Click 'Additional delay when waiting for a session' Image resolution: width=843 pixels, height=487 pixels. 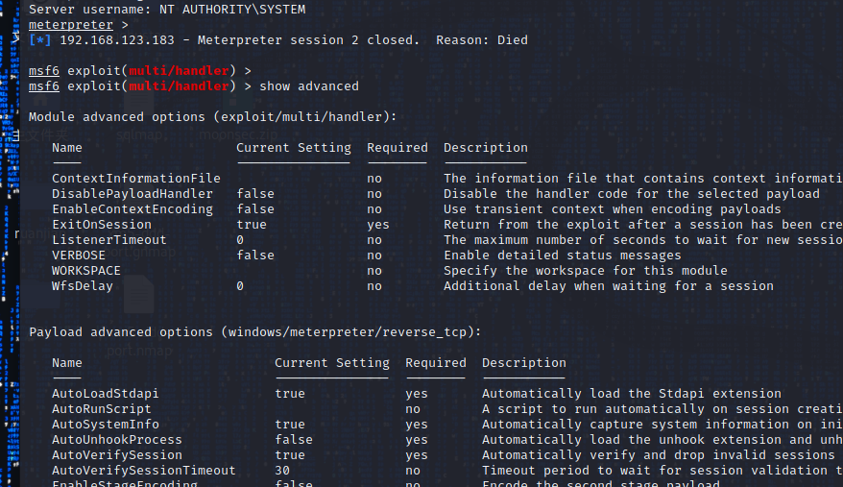click(609, 285)
